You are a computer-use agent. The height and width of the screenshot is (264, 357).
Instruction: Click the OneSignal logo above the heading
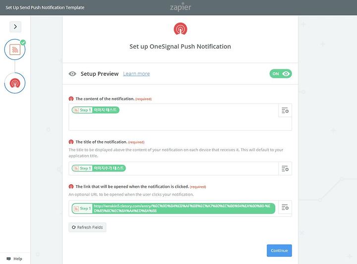[180, 29]
